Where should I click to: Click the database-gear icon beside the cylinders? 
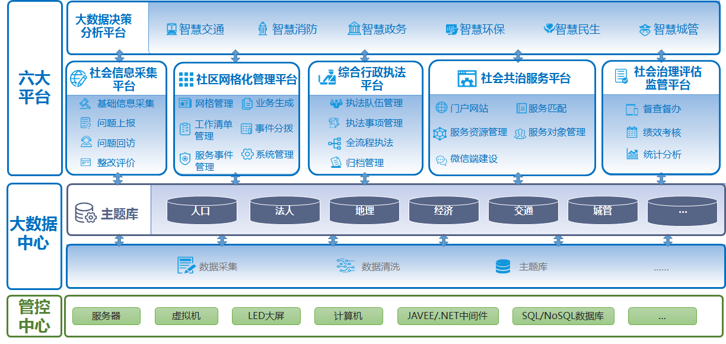(x=85, y=212)
